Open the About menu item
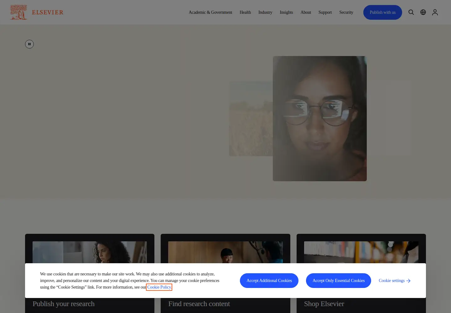 [x=306, y=12]
